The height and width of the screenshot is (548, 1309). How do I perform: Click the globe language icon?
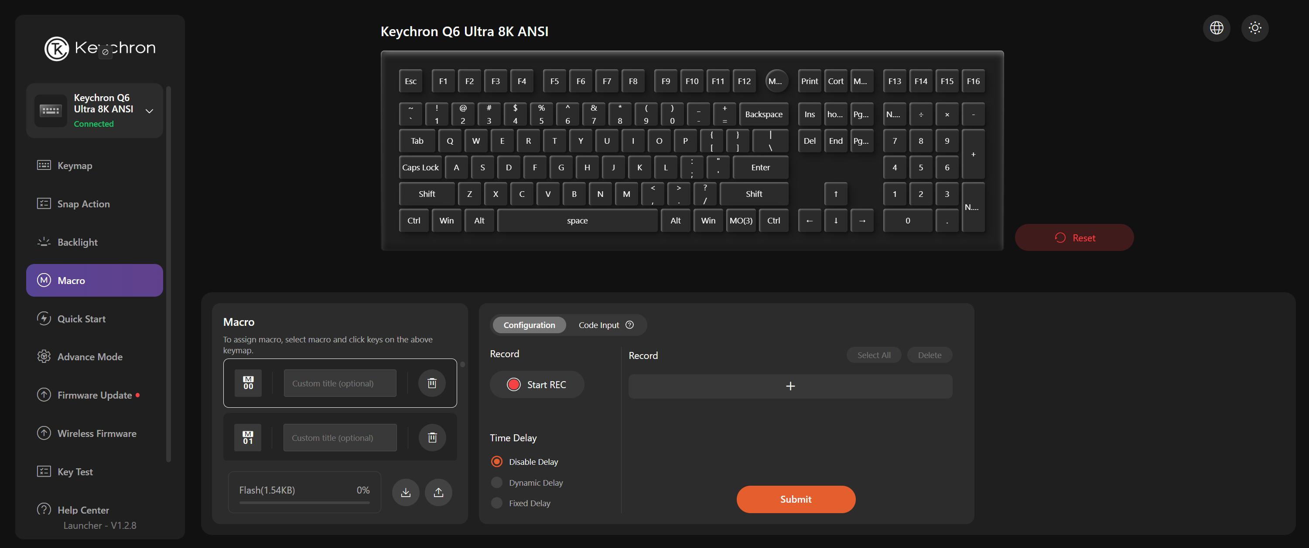pyautogui.click(x=1216, y=28)
